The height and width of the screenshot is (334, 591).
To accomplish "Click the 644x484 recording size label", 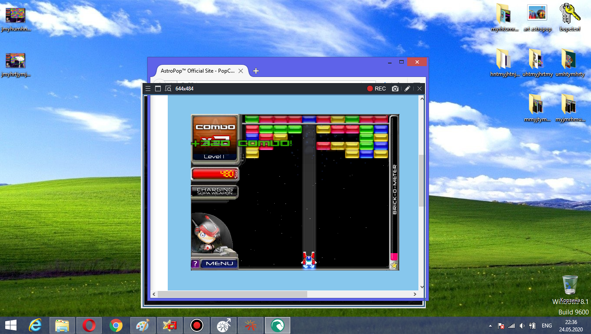I will coord(184,89).
